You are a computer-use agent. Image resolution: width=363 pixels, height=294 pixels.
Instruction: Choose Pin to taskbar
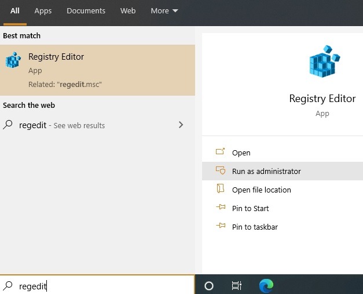pos(283,227)
